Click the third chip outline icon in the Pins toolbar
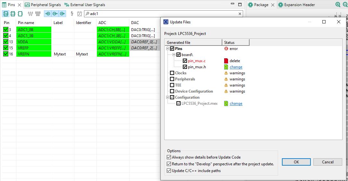This screenshot has height=181, width=348. pos(20,14)
